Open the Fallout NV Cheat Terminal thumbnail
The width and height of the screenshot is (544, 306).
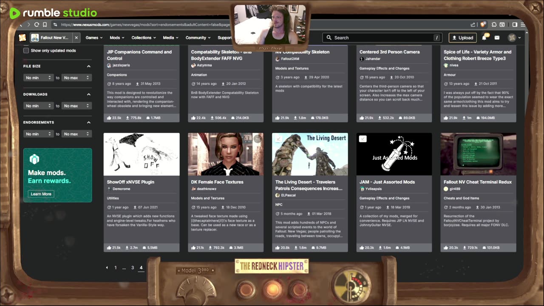tap(478, 154)
